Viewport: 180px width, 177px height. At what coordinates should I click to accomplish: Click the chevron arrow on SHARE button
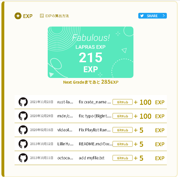163,16
